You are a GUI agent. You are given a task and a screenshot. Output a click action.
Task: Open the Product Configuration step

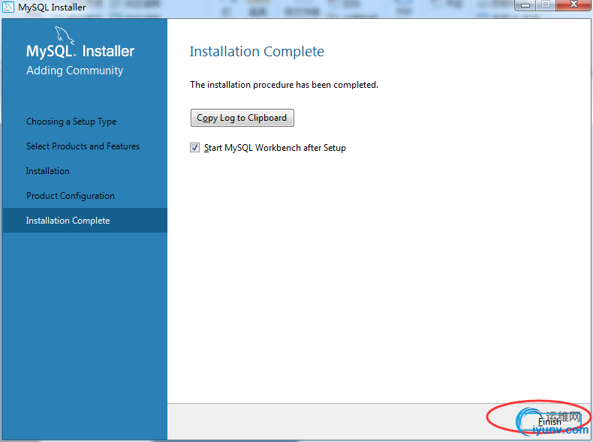click(71, 196)
